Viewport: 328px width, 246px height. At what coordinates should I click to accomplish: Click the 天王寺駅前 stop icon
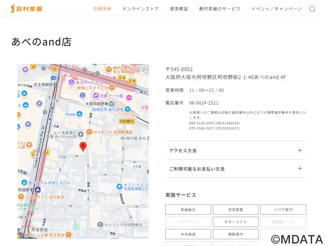coord(55,85)
